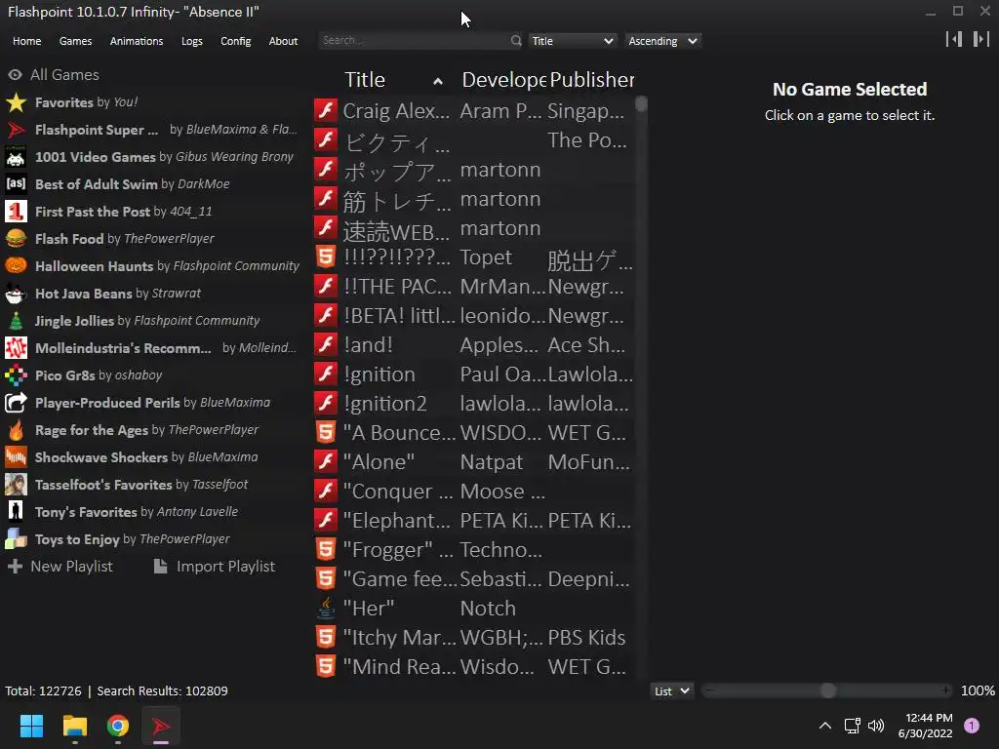
Task: Open Google Chrome from the taskbar
Action: (118, 726)
